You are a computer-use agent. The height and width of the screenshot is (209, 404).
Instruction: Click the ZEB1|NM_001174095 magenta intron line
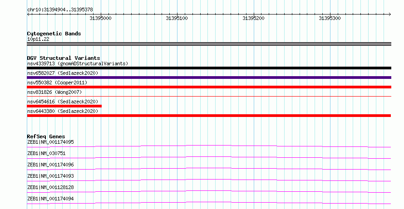pos(209,146)
